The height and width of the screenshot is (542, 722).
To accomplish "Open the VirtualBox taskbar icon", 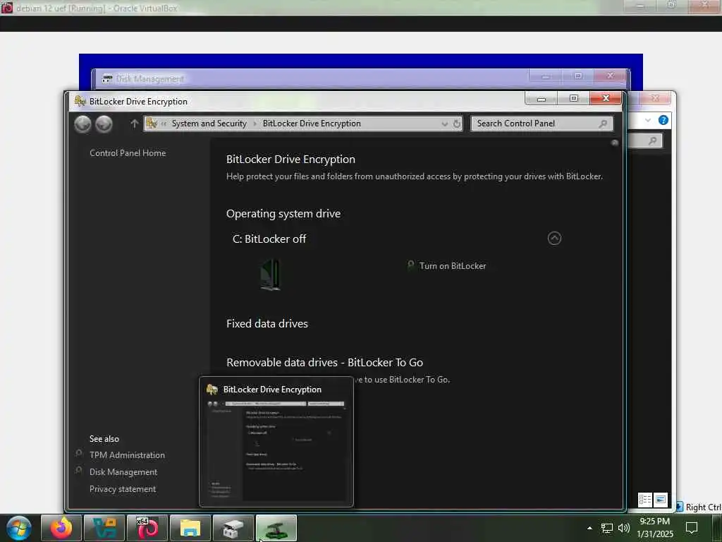I will tap(104, 528).
